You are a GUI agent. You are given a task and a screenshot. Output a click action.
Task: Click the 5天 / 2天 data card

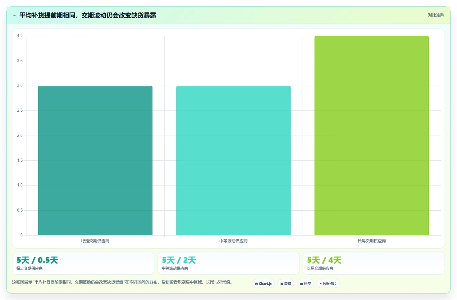[228, 263]
